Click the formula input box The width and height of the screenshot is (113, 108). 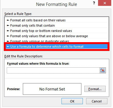click(53, 70)
